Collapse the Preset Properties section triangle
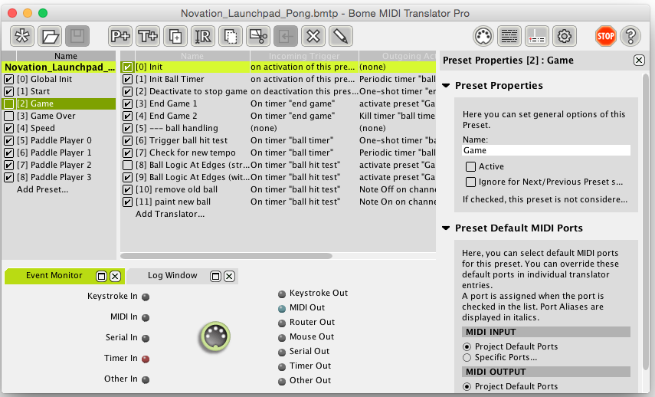The width and height of the screenshot is (655, 397). pos(446,86)
